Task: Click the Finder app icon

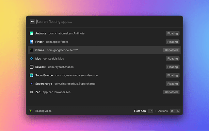Action: [x=31, y=42]
